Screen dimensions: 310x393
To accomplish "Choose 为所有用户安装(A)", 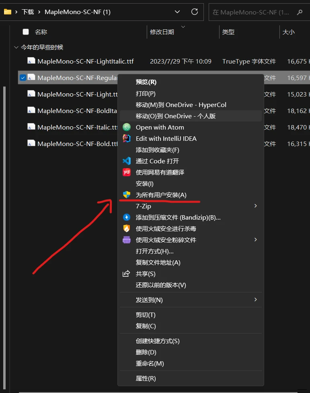I will click(x=191, y=195).
